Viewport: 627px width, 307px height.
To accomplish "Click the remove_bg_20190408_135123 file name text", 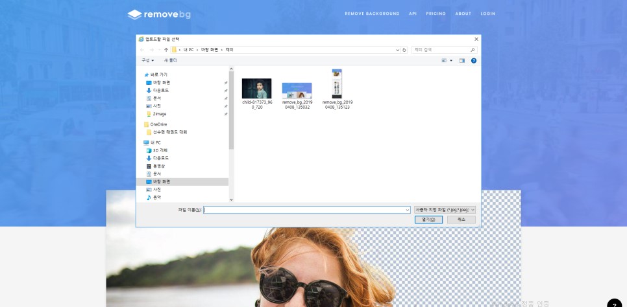I will 338,104.
